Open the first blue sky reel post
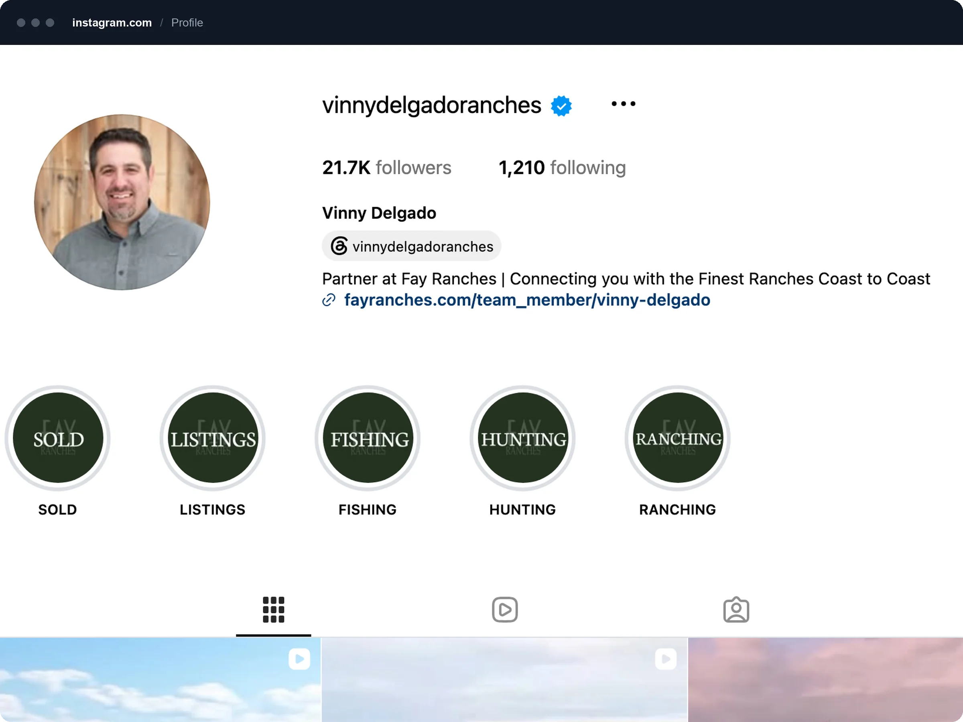The width and height of the screenshot is (963, 722). (160, 680)
